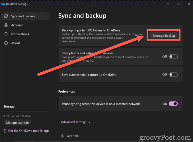Click the Account person icon
This screenshot has width=193, height=142.
pos(6,25)
